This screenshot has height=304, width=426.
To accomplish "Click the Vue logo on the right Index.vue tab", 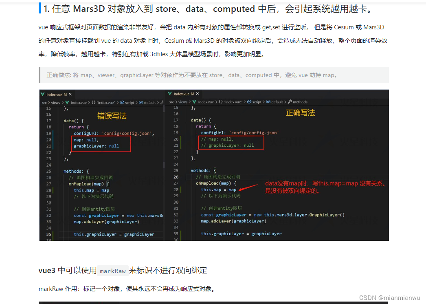I will [170, 94].
